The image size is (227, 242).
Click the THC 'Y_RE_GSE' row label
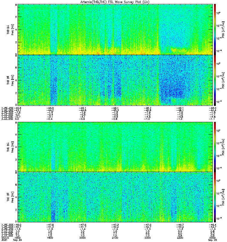click(x=7, y=227)
